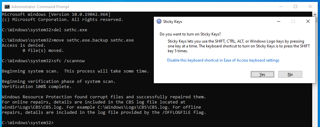
Task: Click the greyed-out maximize icon on Sticky Keys
Action: coord(293,21)
